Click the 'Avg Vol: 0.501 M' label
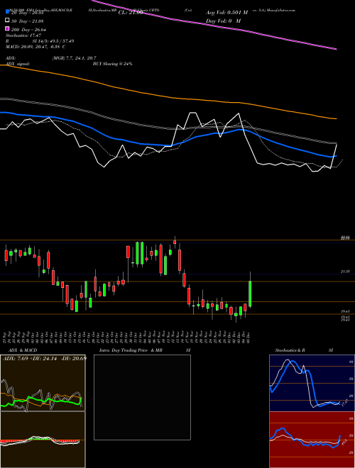355x468 pixels. [226, 13]
